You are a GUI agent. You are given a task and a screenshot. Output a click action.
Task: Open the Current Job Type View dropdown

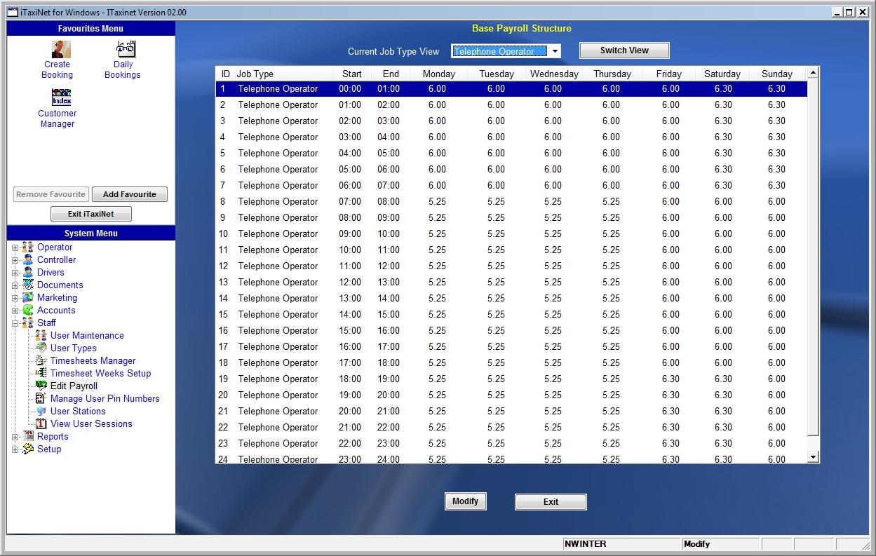(555, 51)
